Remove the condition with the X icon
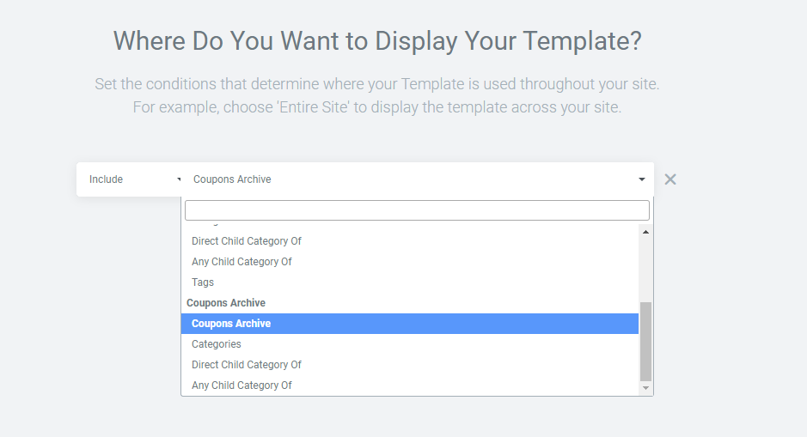Screen dimensions: 807x437 click(x=670, y=179)
